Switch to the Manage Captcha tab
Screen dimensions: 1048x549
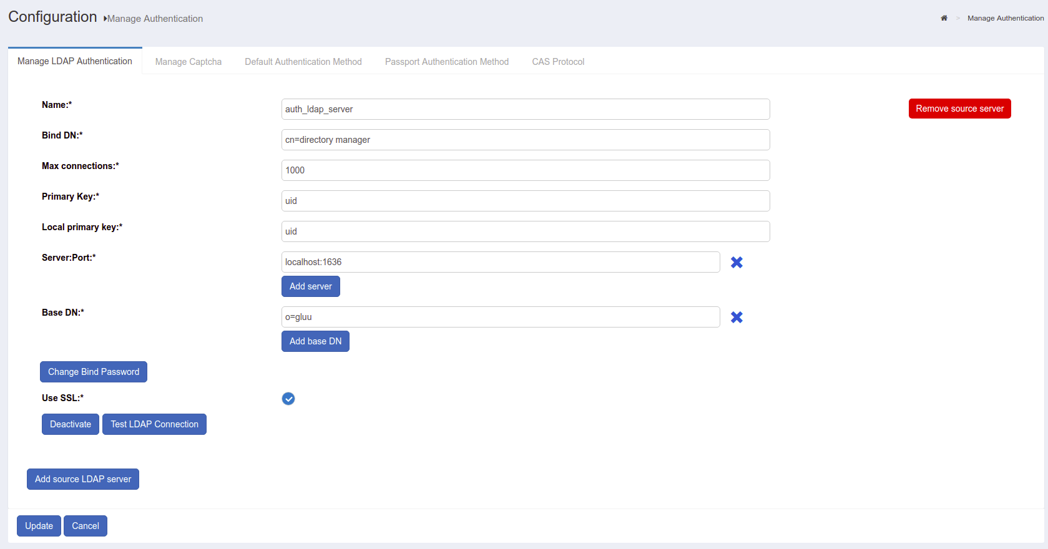(188, 62)
